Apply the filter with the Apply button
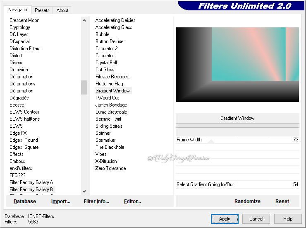Screen dimensions: 306x228 (225, 219)
